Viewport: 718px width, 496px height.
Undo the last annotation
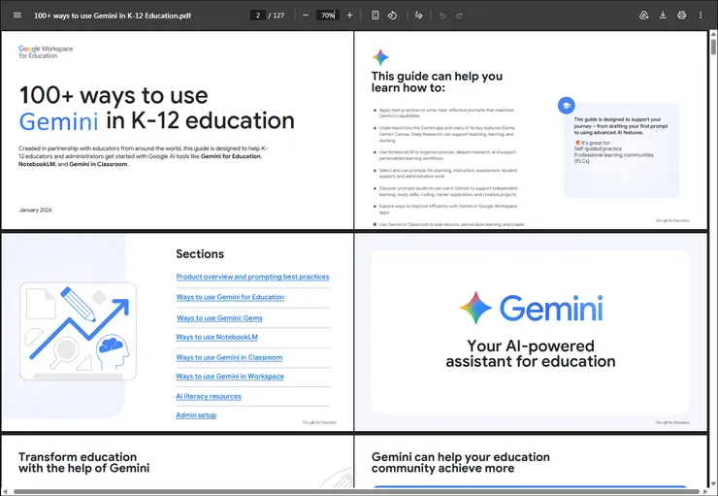click(x=442, y=16)
